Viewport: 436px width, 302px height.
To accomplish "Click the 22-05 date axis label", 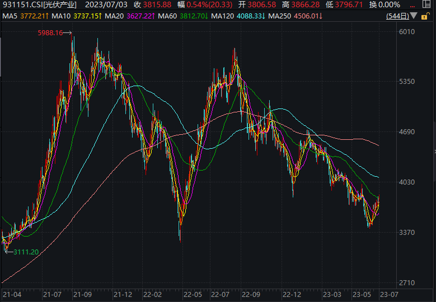I will click(x=193, y=295).
